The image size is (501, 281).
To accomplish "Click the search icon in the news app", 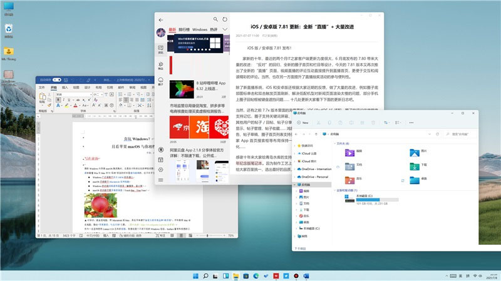I will tap(216, 20).
